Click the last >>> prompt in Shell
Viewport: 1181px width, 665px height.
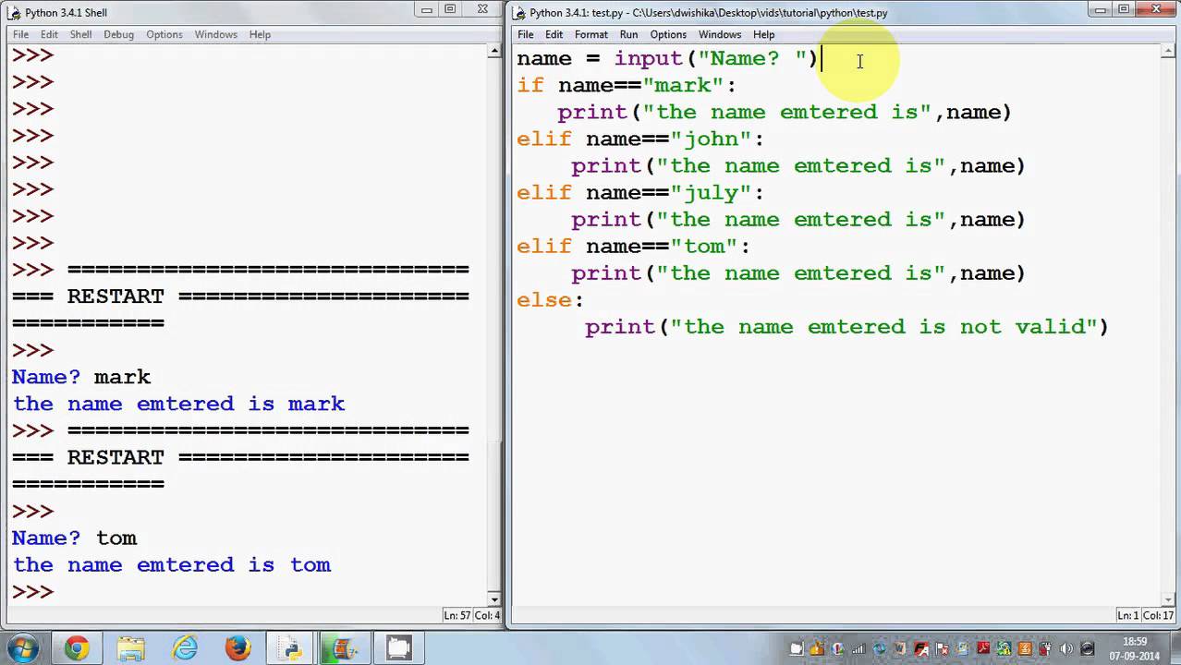click(32, 591)
